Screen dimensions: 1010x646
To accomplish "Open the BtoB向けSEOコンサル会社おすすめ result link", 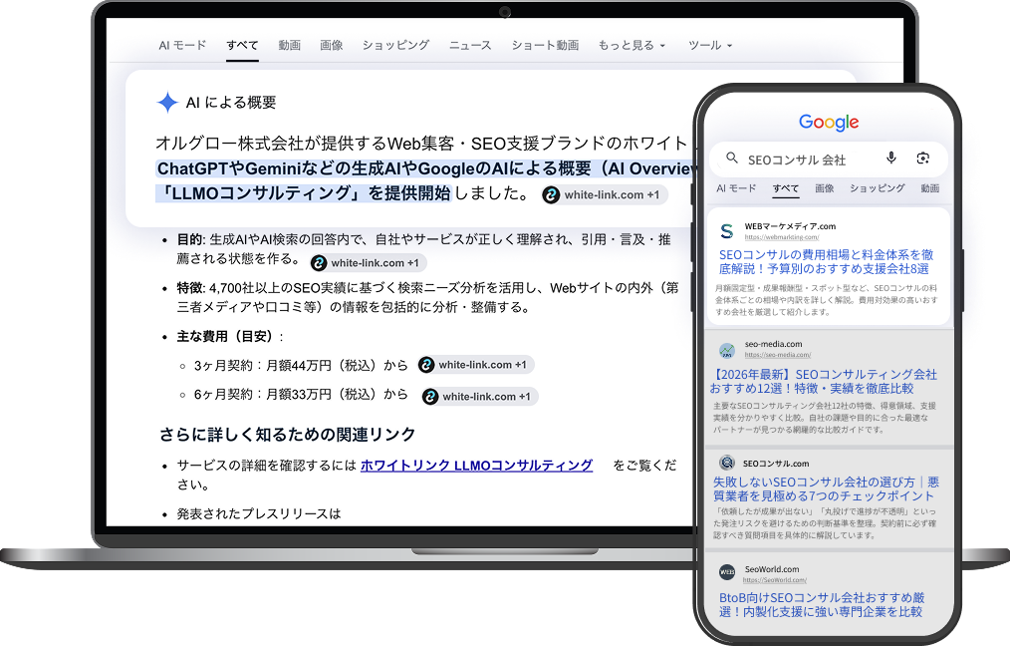I will click(x=822, y=605).
